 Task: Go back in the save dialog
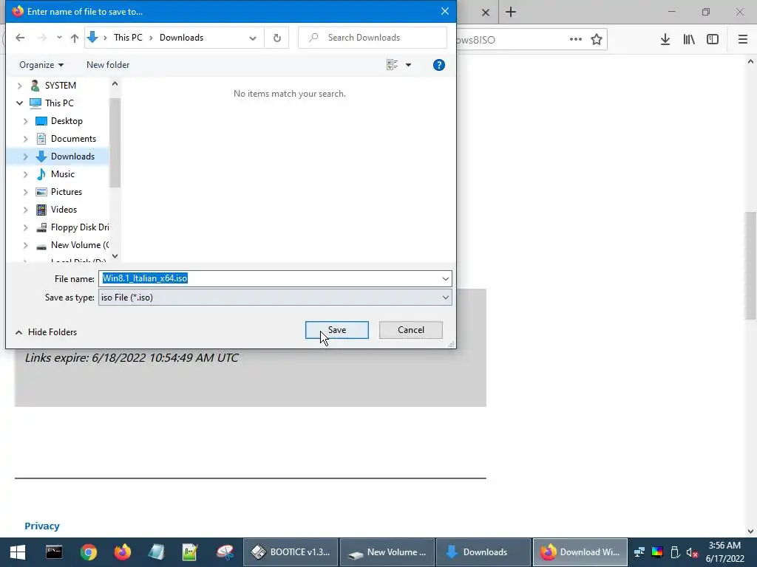tap(20, 38)
